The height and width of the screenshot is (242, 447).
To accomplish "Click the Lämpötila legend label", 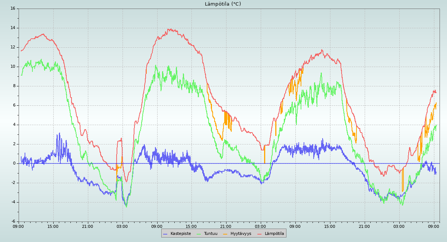I will click(x=274, y=234).
